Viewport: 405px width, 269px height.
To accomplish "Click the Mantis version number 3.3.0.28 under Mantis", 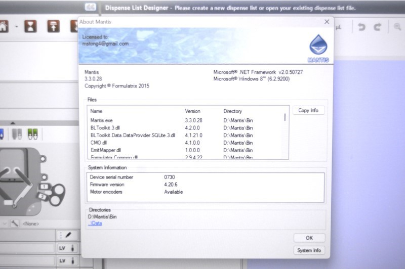I will click(x=93, y=79).
